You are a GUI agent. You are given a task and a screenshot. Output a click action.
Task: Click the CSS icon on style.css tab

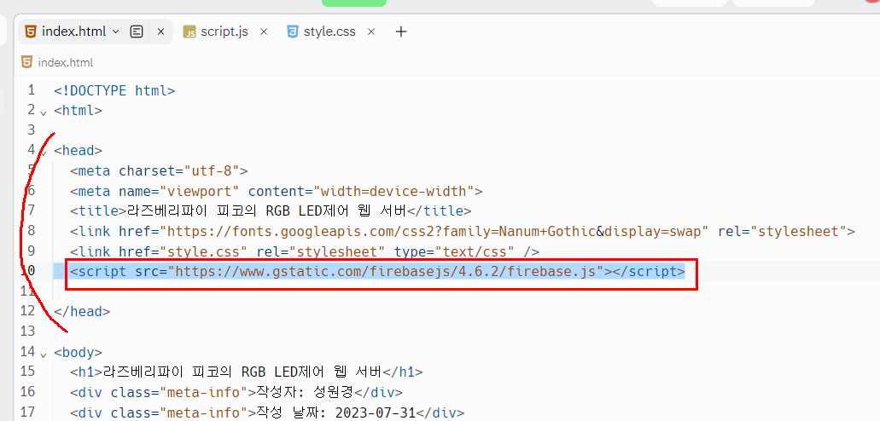[293, 32]
